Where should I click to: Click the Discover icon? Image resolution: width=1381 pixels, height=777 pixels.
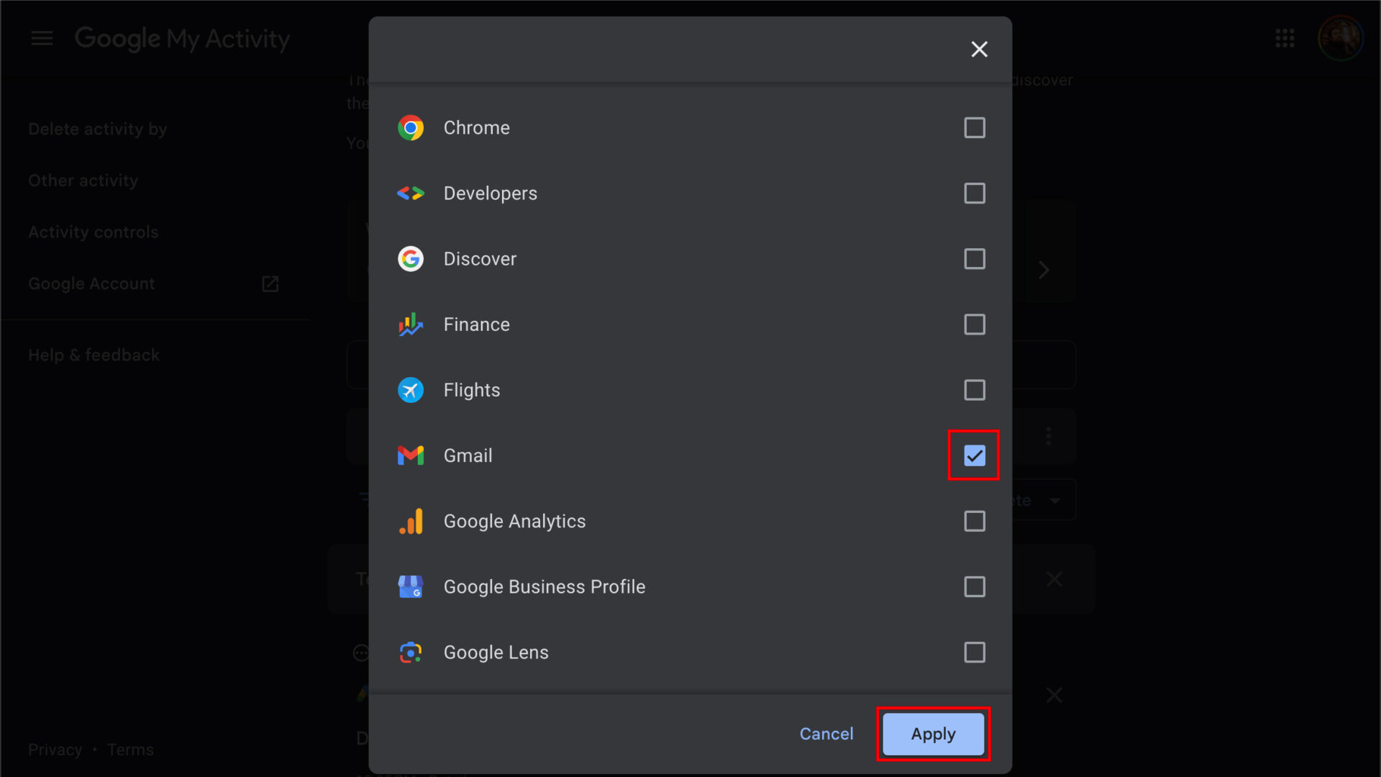(x=410, y=259)
